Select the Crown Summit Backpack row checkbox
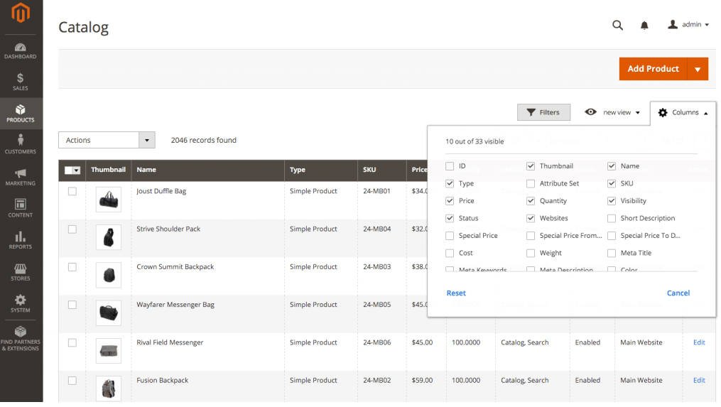This screenshot has height=407, width=721. (x=72, y=267)
